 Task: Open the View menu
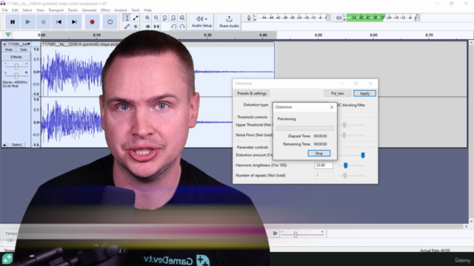[40, 10]
